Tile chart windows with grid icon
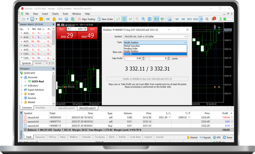Screen dimensions: 255x154 150,19
